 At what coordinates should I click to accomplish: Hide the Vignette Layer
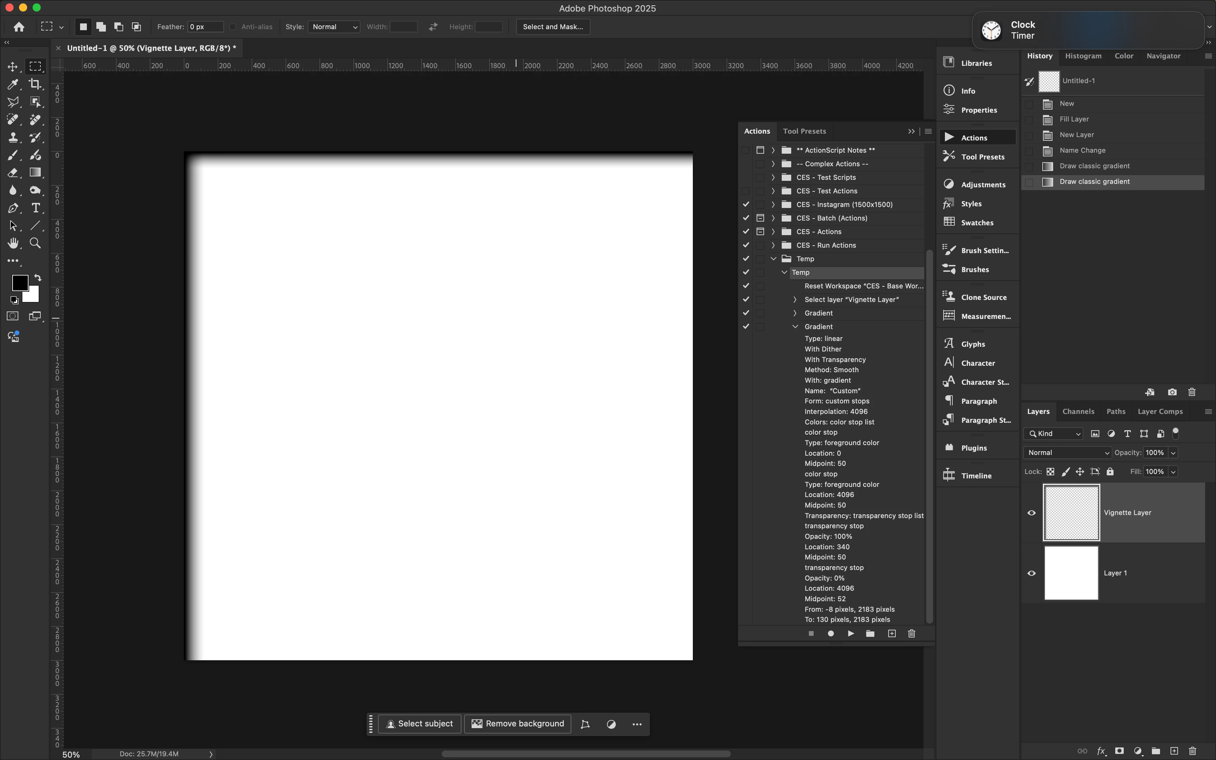pos(1031,513)
